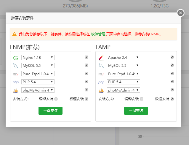Click the 273/986(MB) memory value
This screenshot has width=189, height=145.
pos(75,6)
